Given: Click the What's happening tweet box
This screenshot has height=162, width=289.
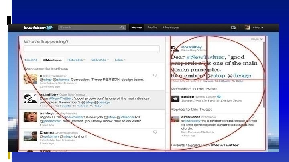Looking at the screenshot, I should click(x=92, y=48).
